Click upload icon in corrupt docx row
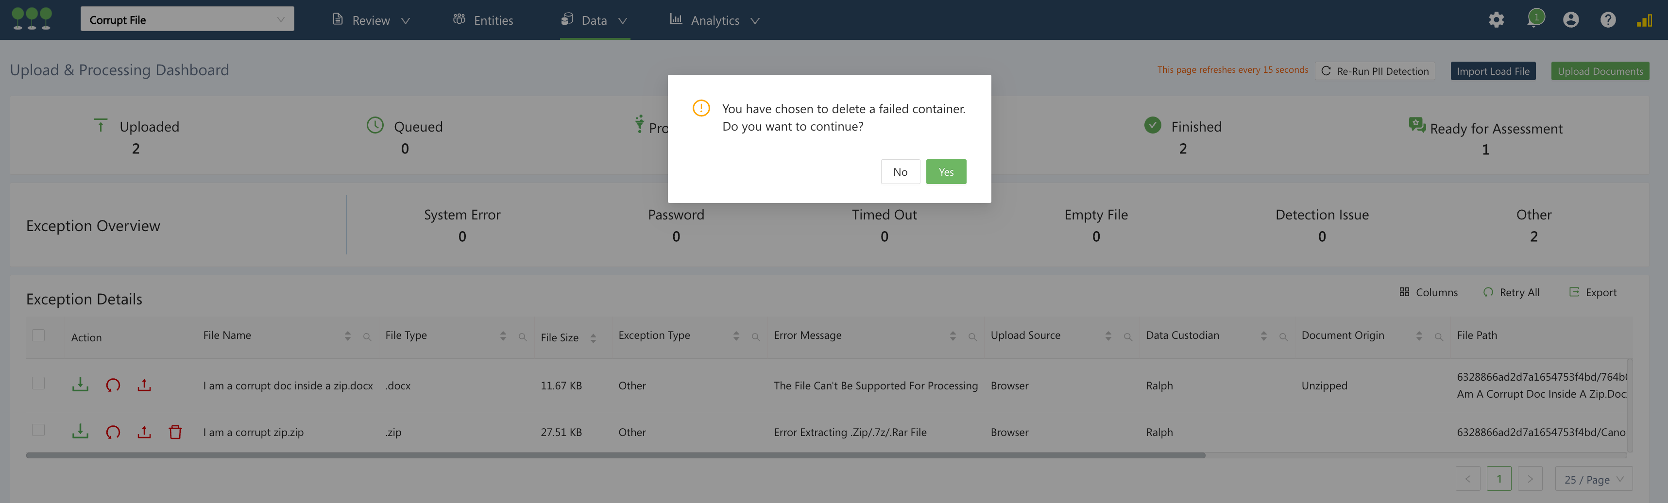 point(144,385)
